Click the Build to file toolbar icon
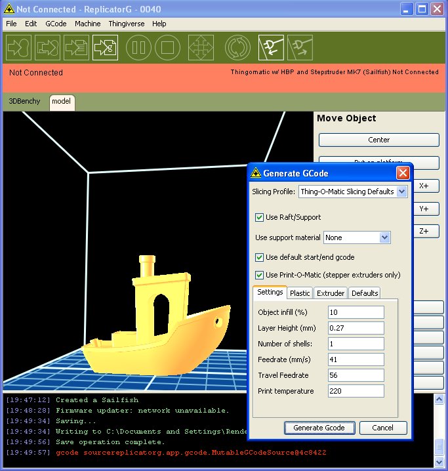448x471 pixels. coord(47,47)
